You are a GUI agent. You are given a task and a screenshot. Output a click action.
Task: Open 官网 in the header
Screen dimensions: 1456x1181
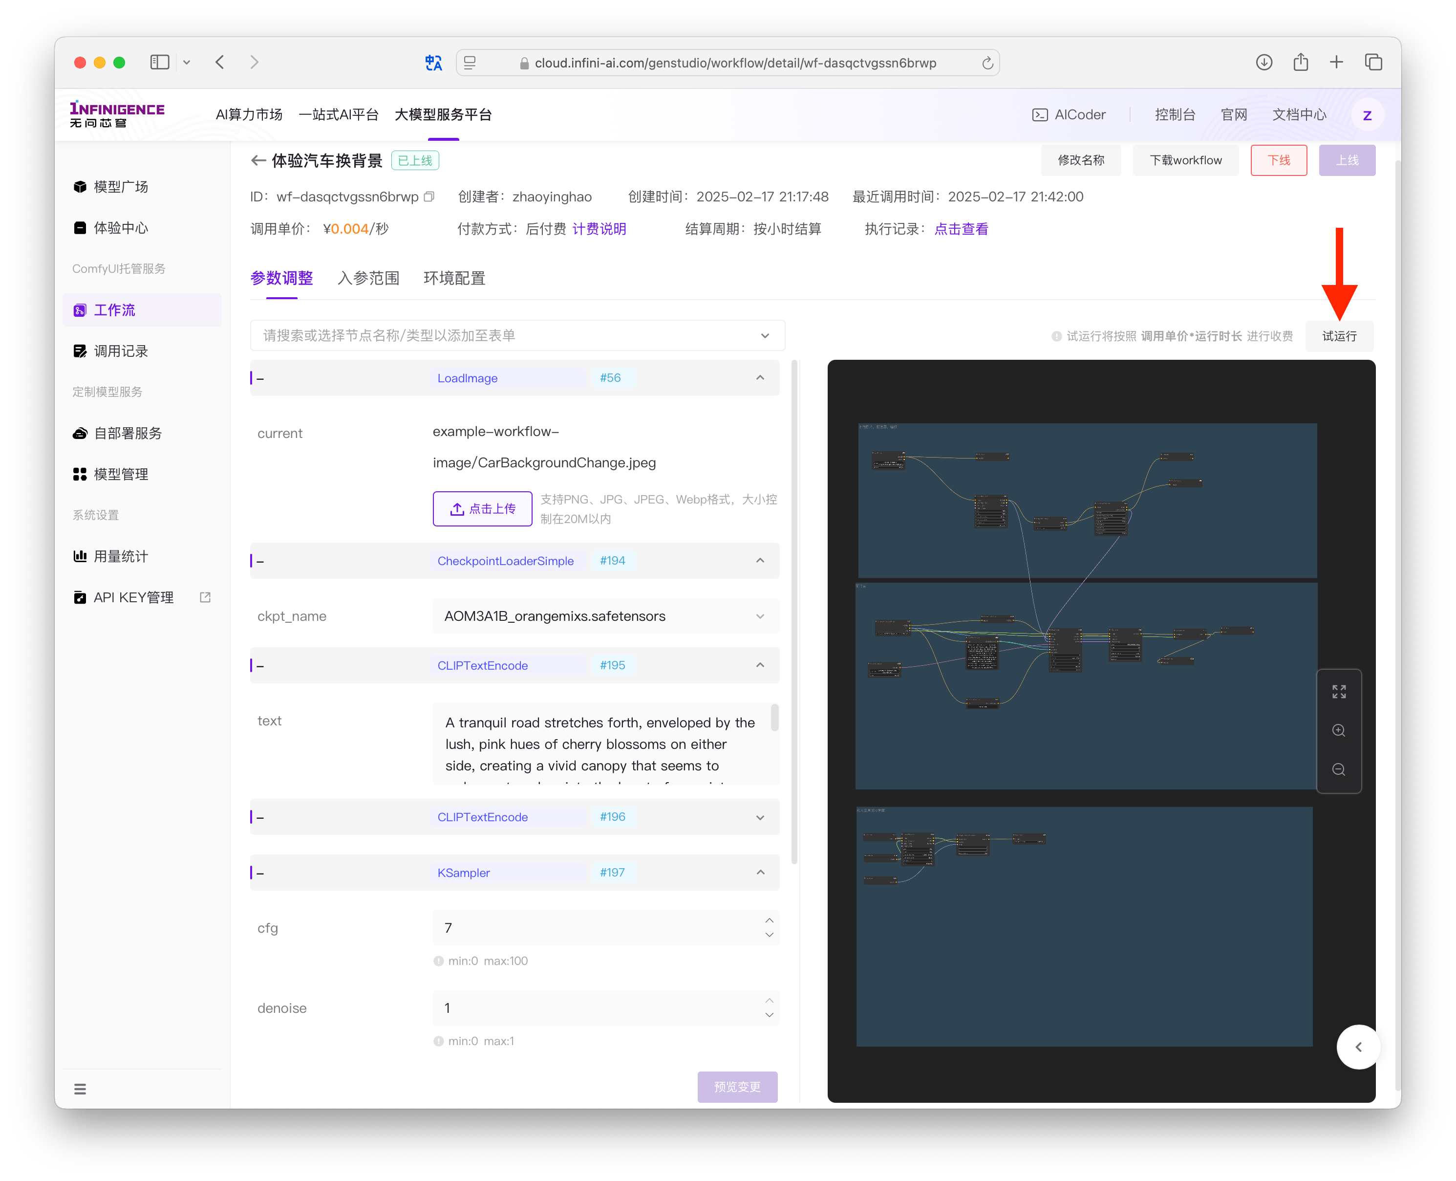click(1234, 115)
